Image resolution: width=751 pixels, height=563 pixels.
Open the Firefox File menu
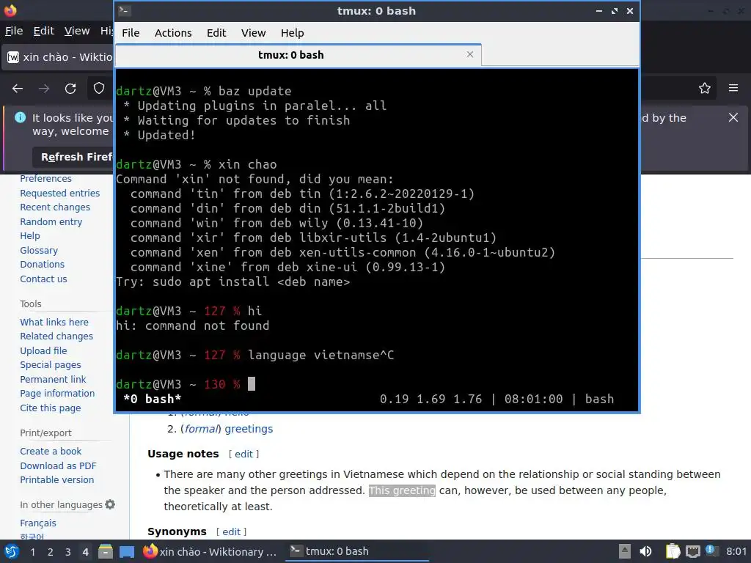click(x=14, y=31)
